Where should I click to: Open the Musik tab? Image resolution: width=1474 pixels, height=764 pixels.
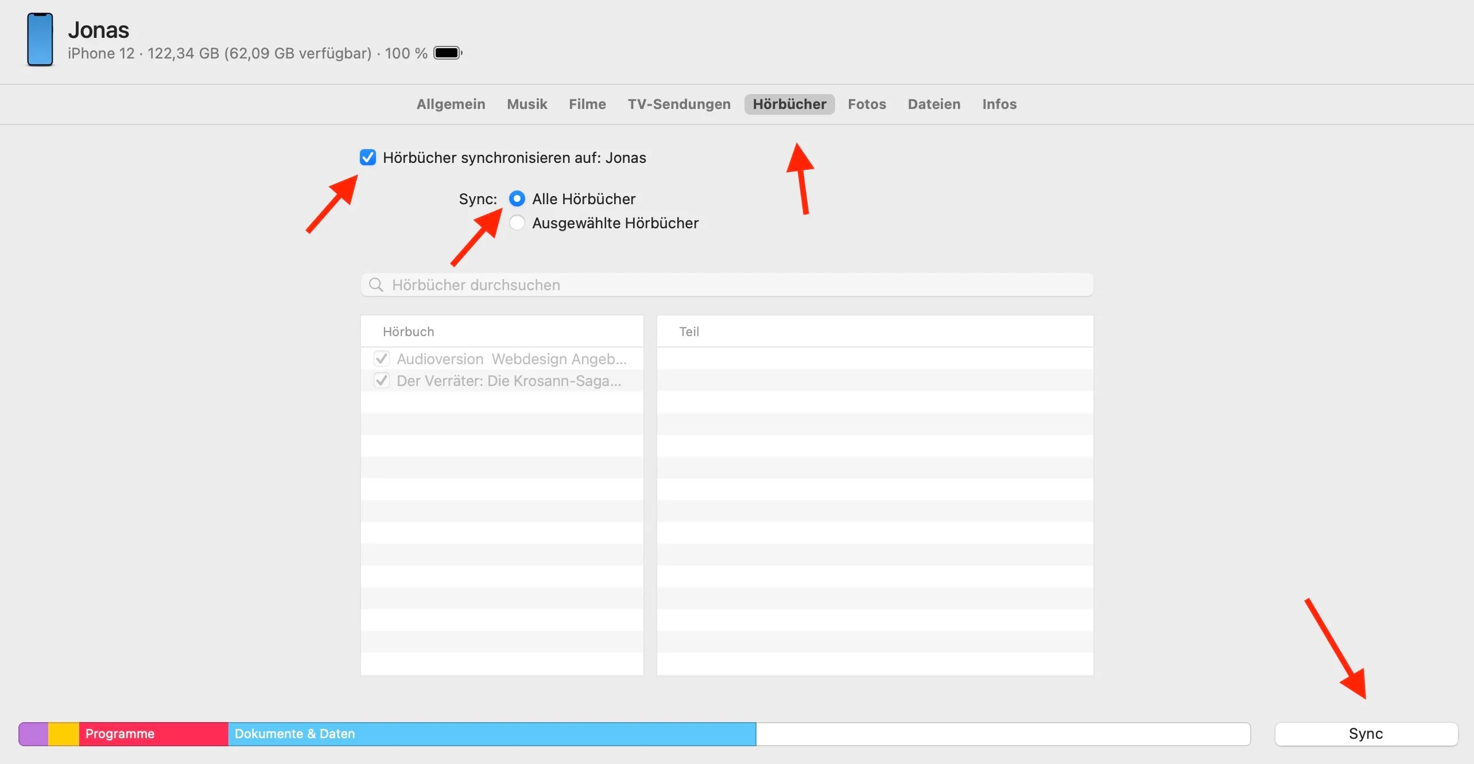click(x=527, y=104)
